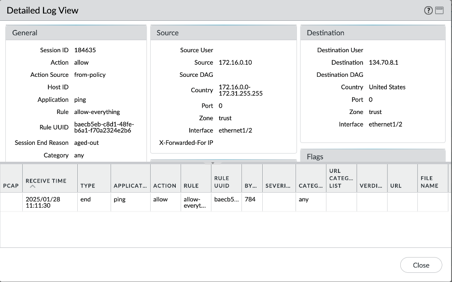Select the PCAP column header
This screenshot has height=282, width=452.
coord(11,185)
